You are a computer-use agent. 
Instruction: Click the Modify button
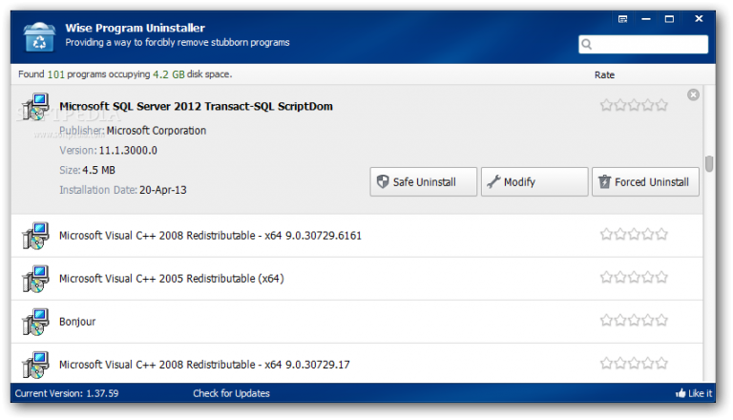[534, 182]
